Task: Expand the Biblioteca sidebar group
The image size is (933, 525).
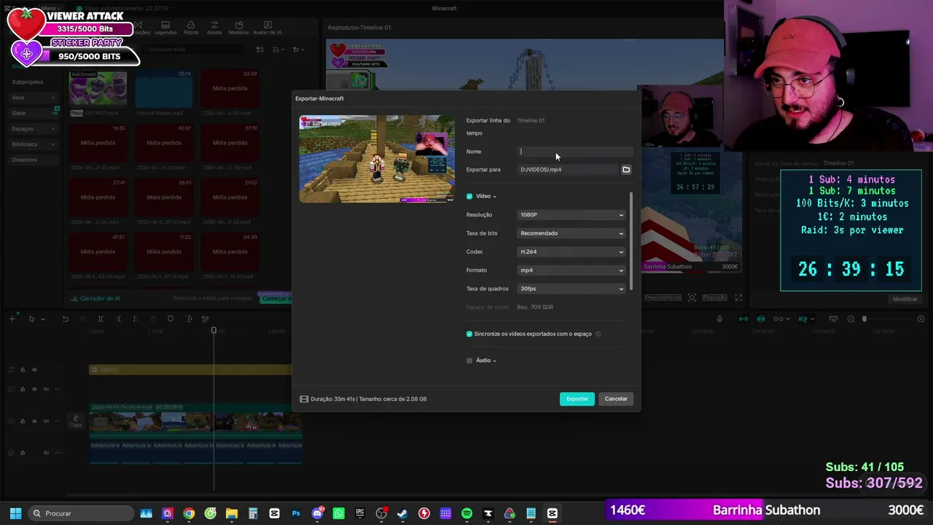Action: 34,144
